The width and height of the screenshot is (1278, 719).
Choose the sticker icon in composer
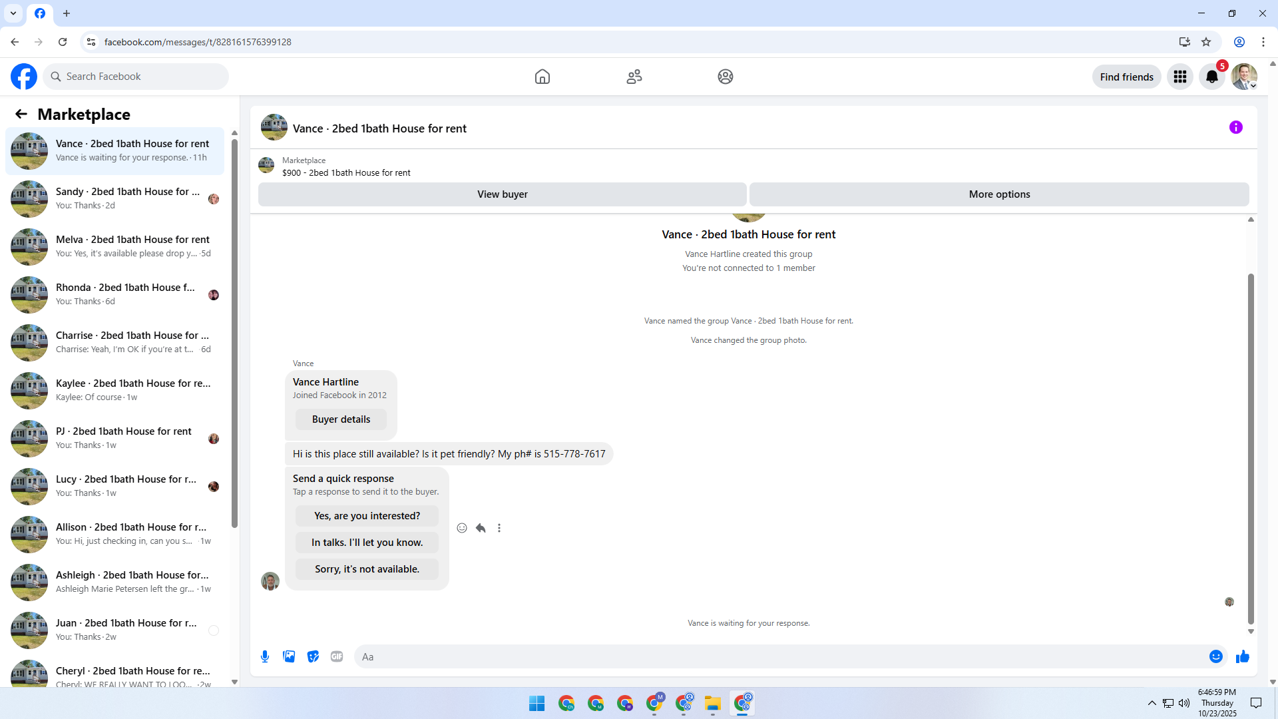(313, 656)
